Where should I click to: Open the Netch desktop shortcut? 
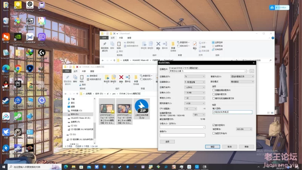pos(6,6)
